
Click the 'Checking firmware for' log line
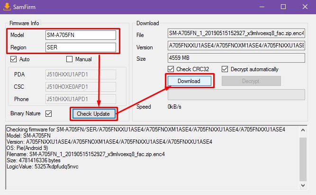tap(146, 130)
